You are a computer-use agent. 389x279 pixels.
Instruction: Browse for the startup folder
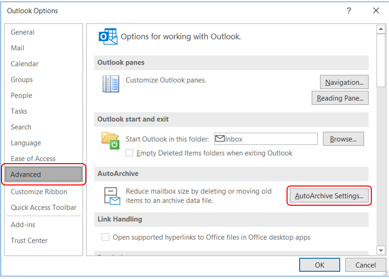coord(343,139)
